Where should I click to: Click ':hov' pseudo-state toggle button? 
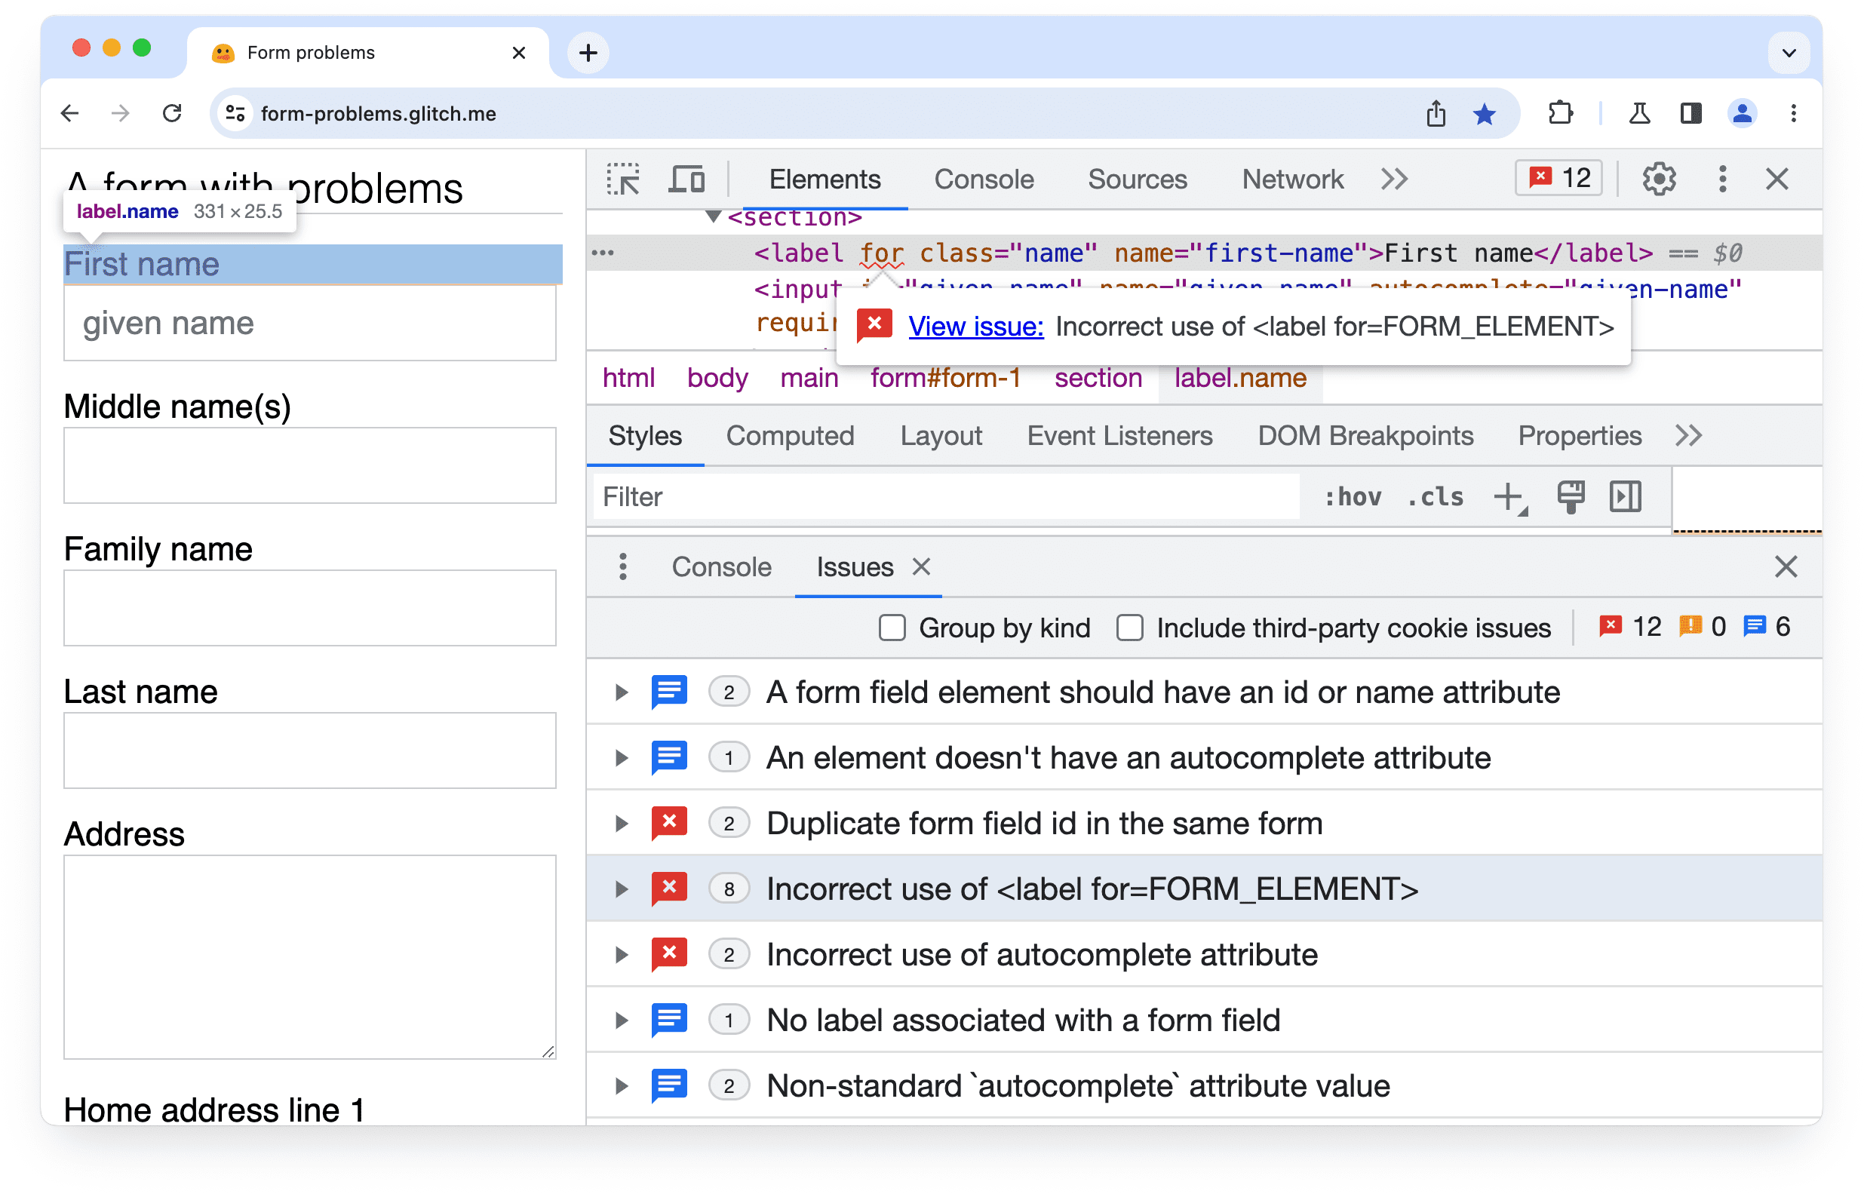point(1356,496)
